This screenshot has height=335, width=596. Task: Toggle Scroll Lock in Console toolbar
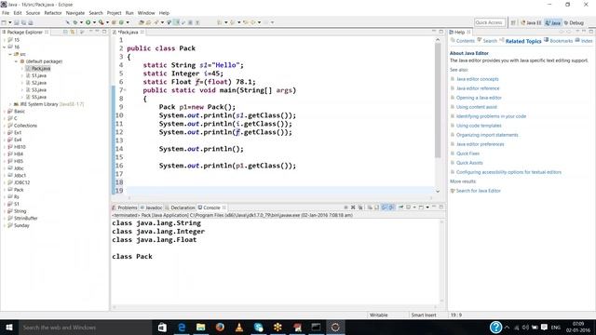point(376,208)
